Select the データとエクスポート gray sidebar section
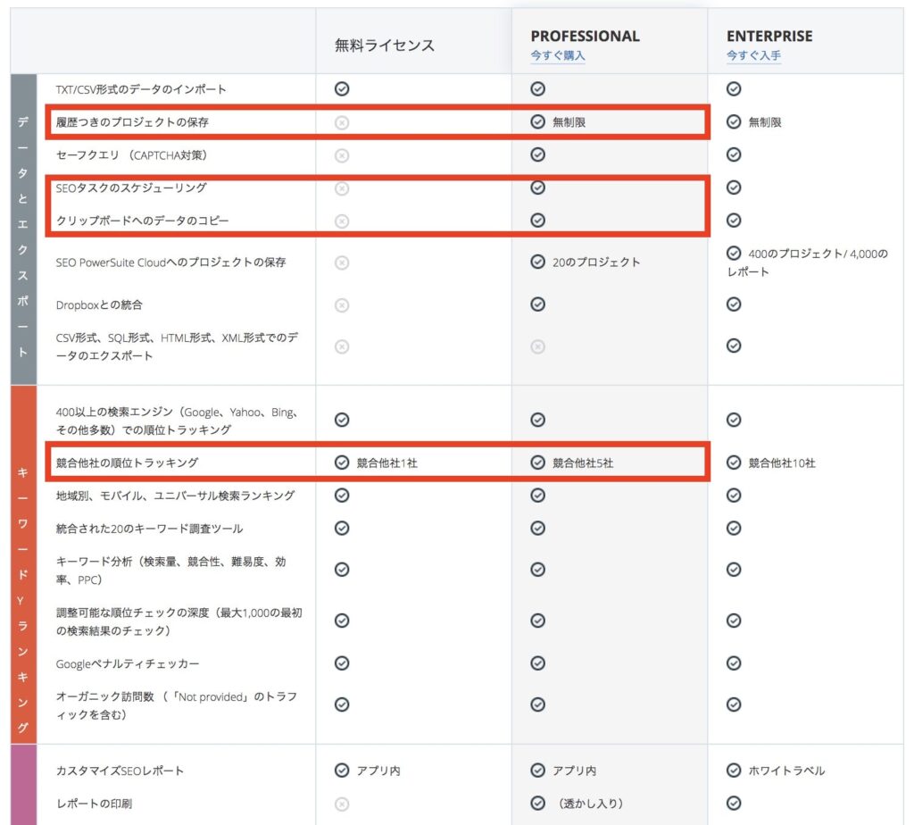 click(23, 229)
